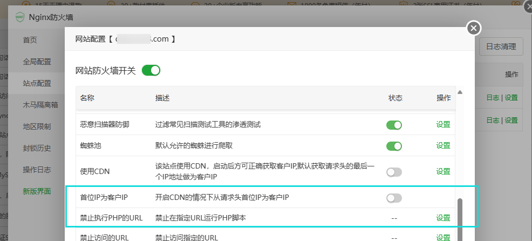The width and height of the screenshot is (532, 241).
Task: View 操作日志 in the sidebar
Action: 37,170
